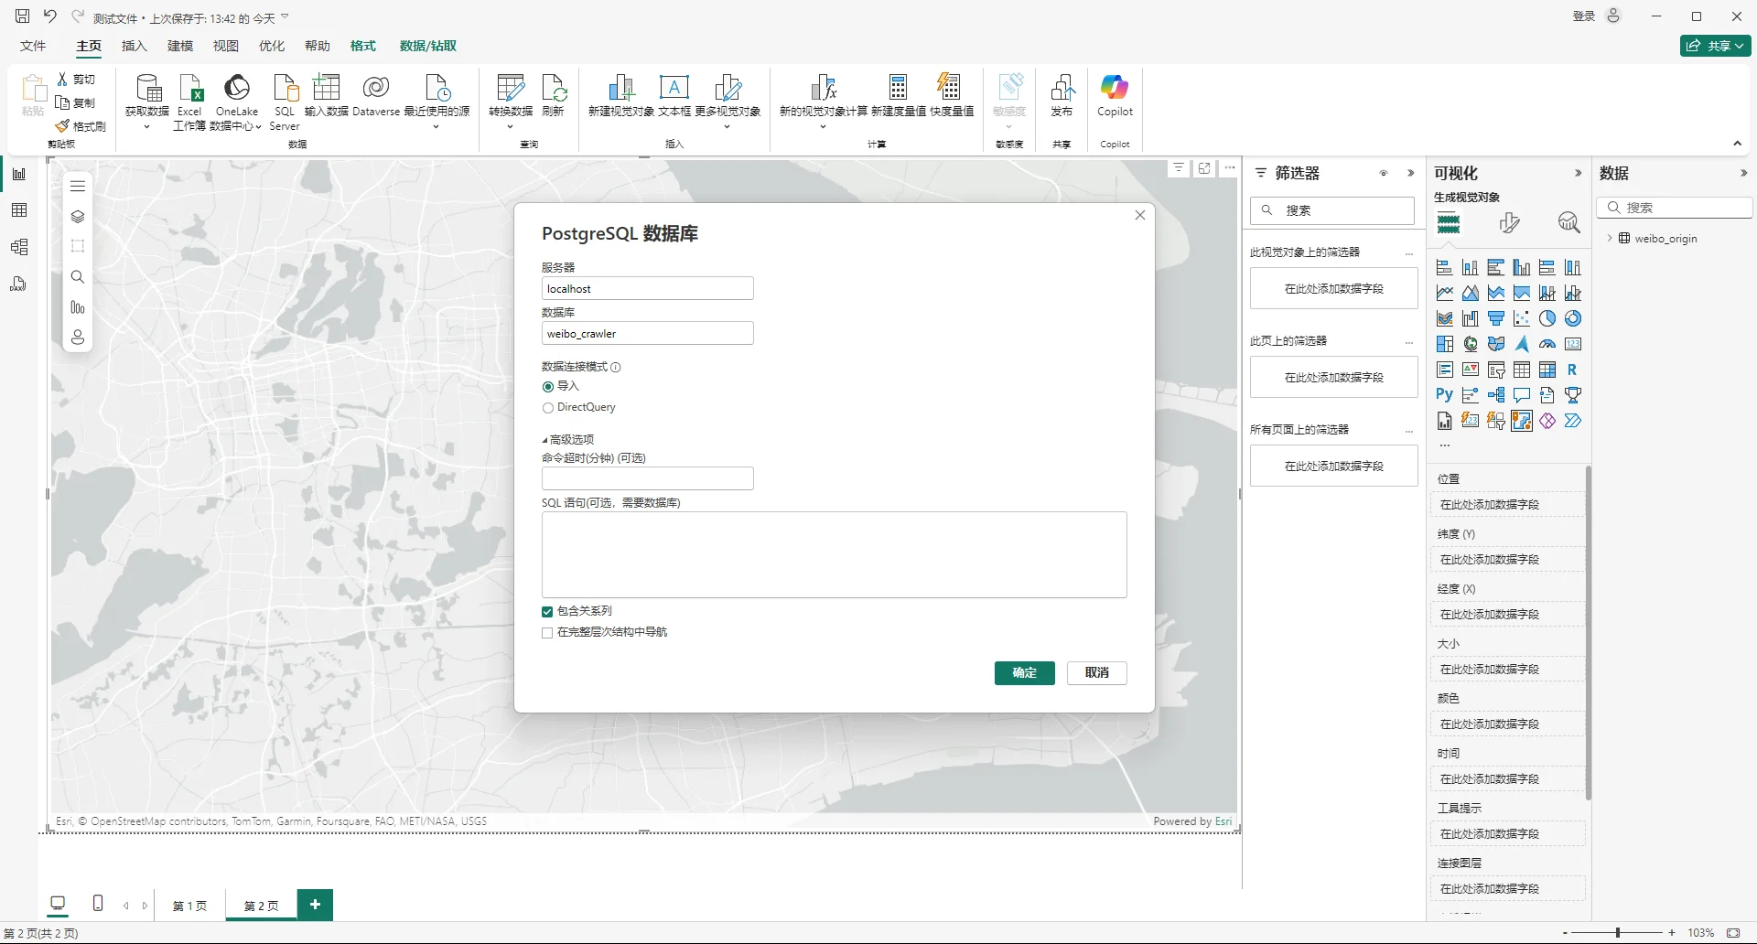Select the DirectQuery radio button

point(547,407)
